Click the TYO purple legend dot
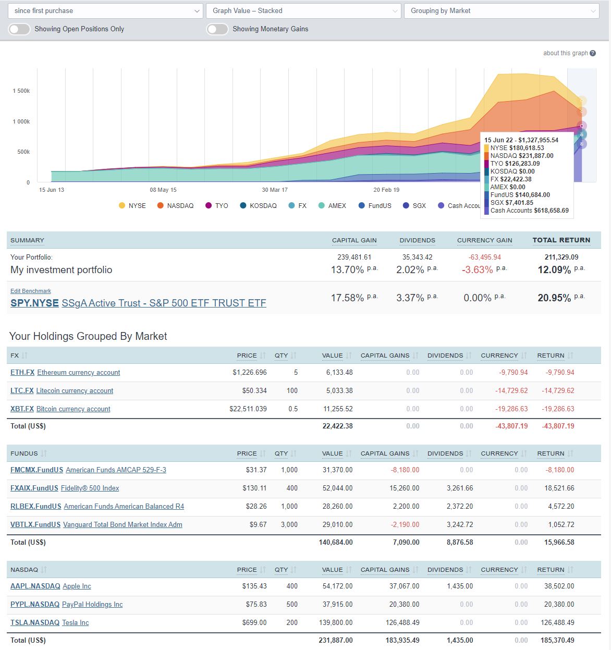The image size is (611, 650). 209,205
